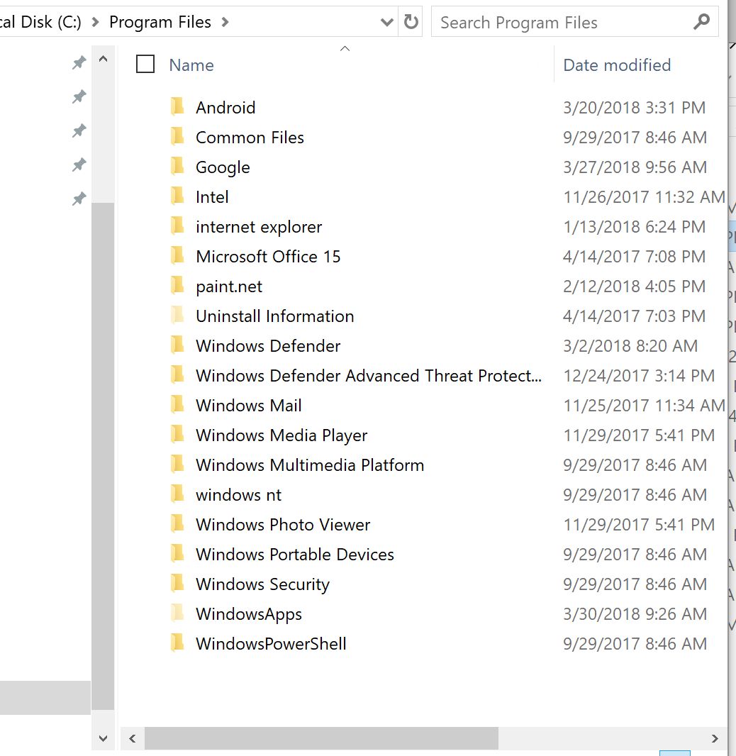Click the 12/24/2017 3:14 PM date

point(639,376)
